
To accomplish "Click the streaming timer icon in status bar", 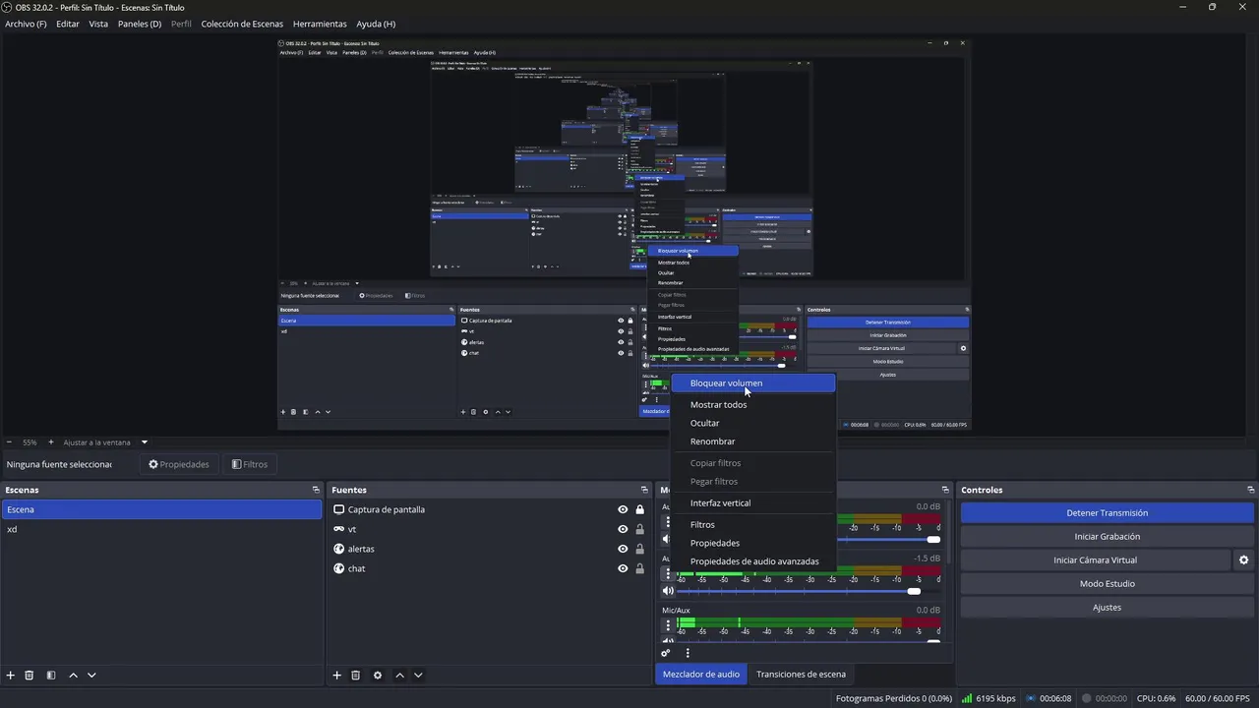I will click(x=1031, y=698).
